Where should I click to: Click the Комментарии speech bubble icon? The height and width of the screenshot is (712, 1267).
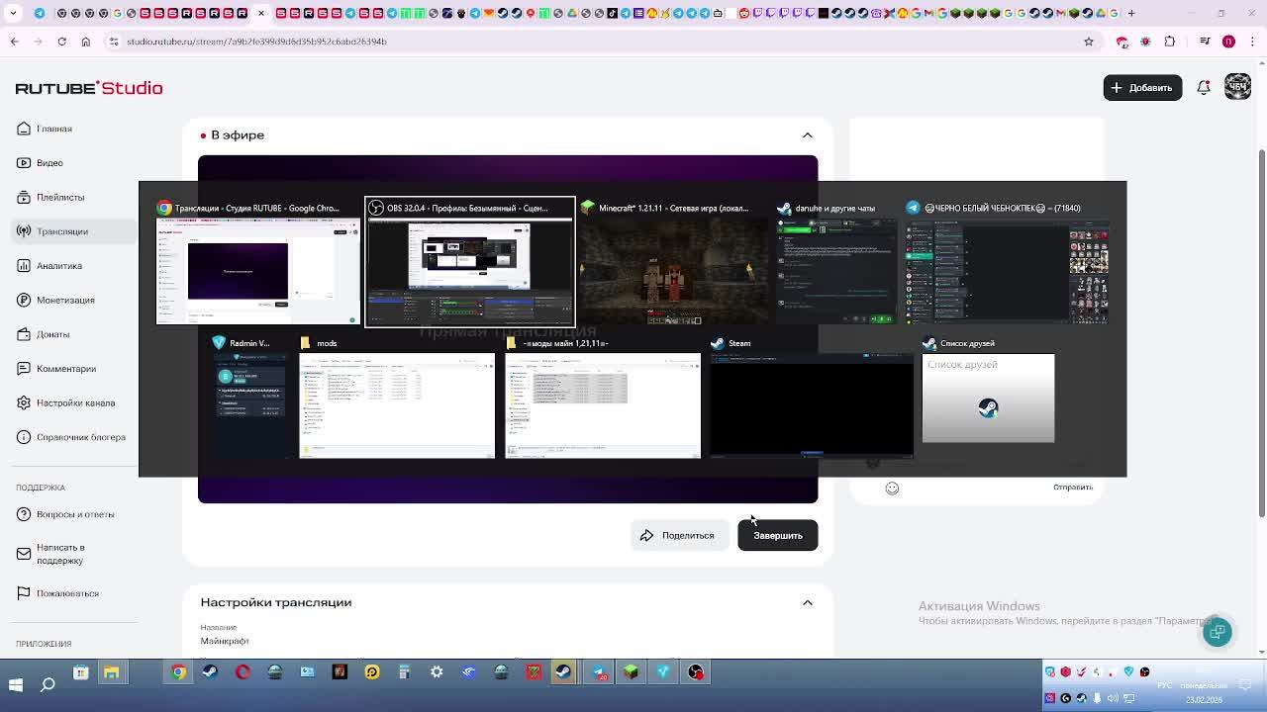(x=23, y=369)
